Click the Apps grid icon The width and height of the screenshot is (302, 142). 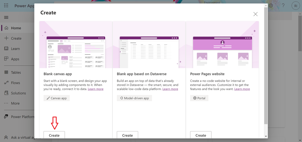click(x=6, y=59)
